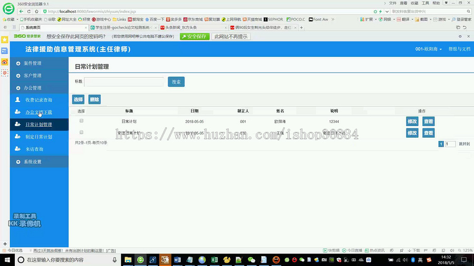Viewport: 474px width, 266px height.
Task: Expand the 客户管理 sidebar section
Action: pos(39,76)
